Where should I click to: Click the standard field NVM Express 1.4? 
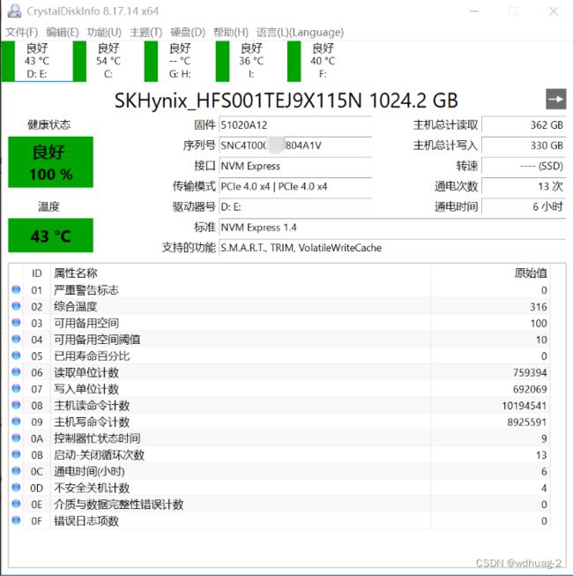click(392, 228)
